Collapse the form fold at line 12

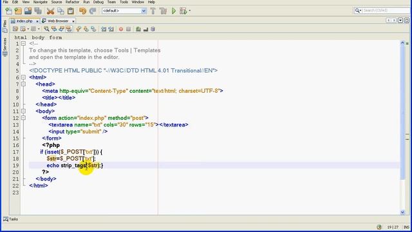23,118
